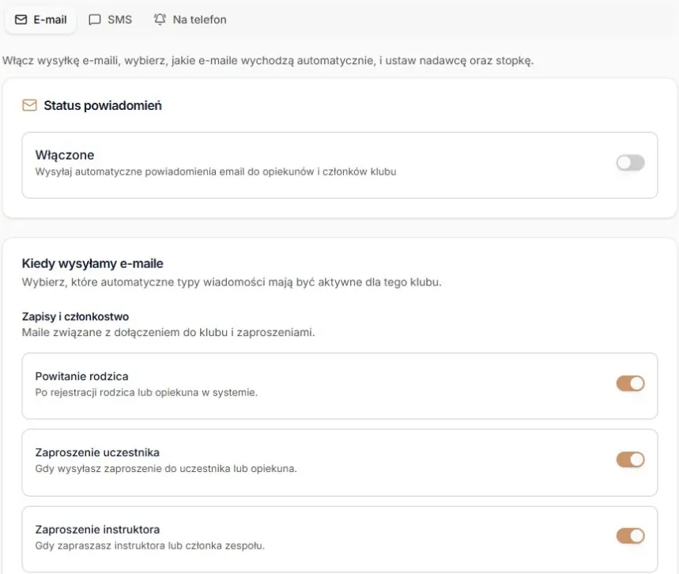Click the Zapisy i członkostwo subheading
The height and width of the screenshot is (574, 679).
click(75, 317)
